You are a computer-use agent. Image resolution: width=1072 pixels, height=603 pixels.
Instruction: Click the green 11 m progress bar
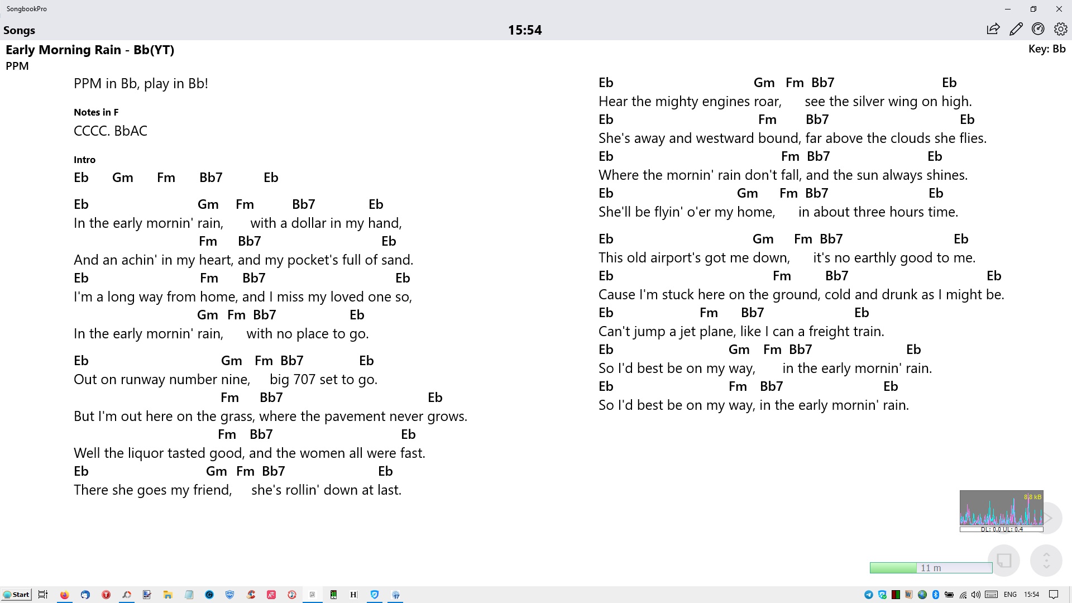coord(931,568)
